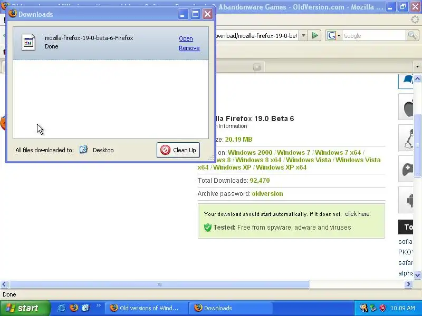Viewport: 422px width, 316px height.
Task: Open the downloaded mozilla-firefox-19-0-beta-6 file
Action: pyautogui.click(x=186, y=38)
